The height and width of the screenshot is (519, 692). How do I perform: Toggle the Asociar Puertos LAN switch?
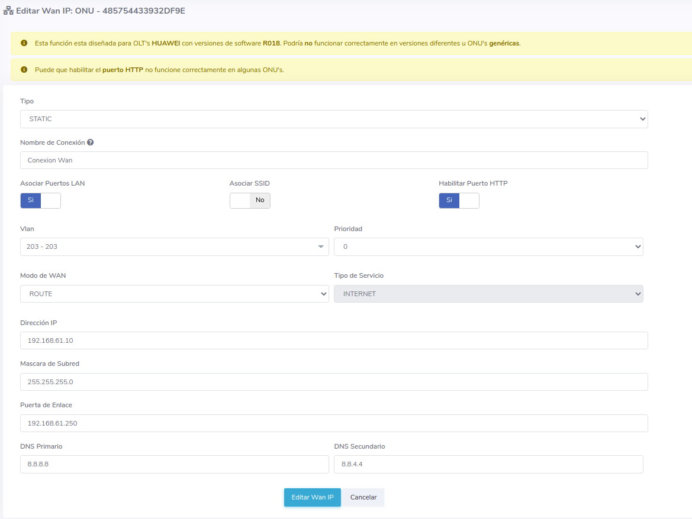pyautogui.click(x=40, y=200)
